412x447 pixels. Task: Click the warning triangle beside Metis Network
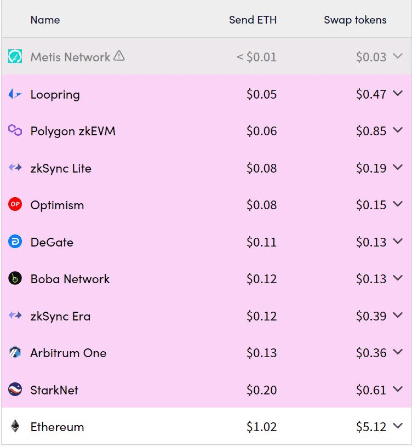tap(119, 55)
